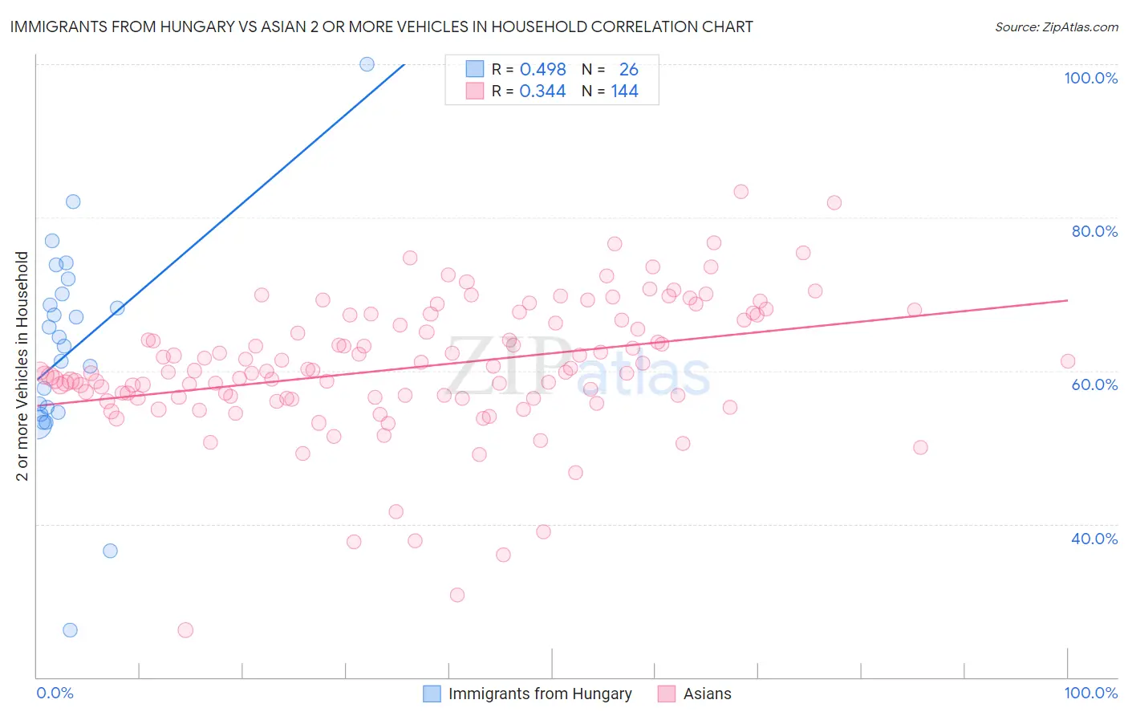Click the 0.0% x-axis label

[x=55, y=693]
